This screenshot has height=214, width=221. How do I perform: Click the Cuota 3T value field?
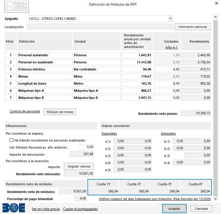(x=165, y=191)
